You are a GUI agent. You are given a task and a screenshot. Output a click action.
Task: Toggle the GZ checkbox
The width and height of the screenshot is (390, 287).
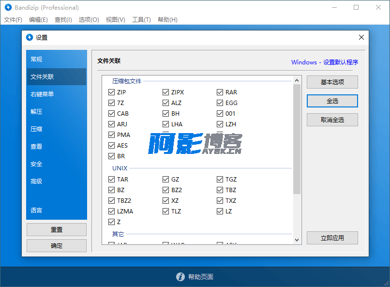click(x=165, y=179)
